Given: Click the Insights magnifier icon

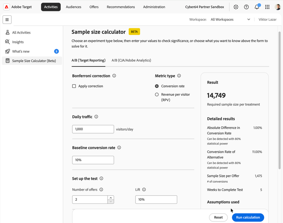Looking at the screenshot, I should (x=8, y=42).
